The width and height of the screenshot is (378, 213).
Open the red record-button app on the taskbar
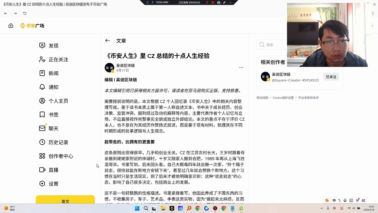(x=215, y=208)
